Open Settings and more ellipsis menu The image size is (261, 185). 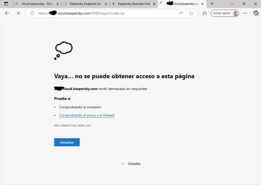pos(245,13)
